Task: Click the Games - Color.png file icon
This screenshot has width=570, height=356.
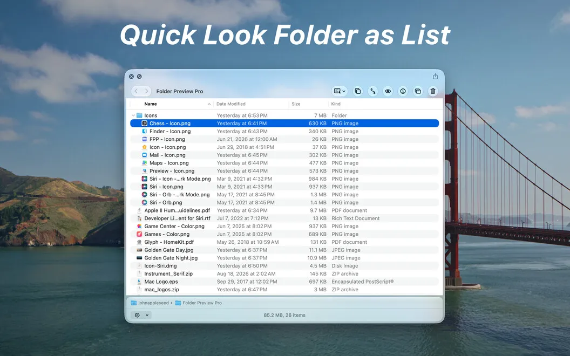Action: click(139, 234)
